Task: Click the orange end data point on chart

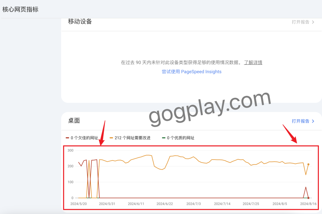Action: pyautogui.click(x=308, y=165)
